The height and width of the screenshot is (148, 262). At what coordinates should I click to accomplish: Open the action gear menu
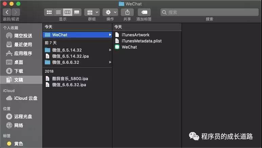point(110,12)
